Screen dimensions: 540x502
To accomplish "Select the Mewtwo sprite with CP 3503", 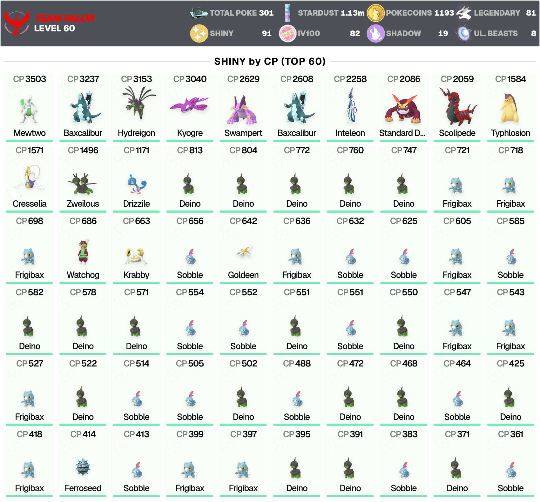I will tap(29, 109).
